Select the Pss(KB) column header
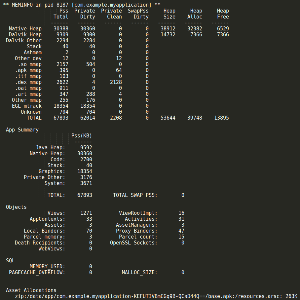Screen dimensions: 300x300 [82, 136]
